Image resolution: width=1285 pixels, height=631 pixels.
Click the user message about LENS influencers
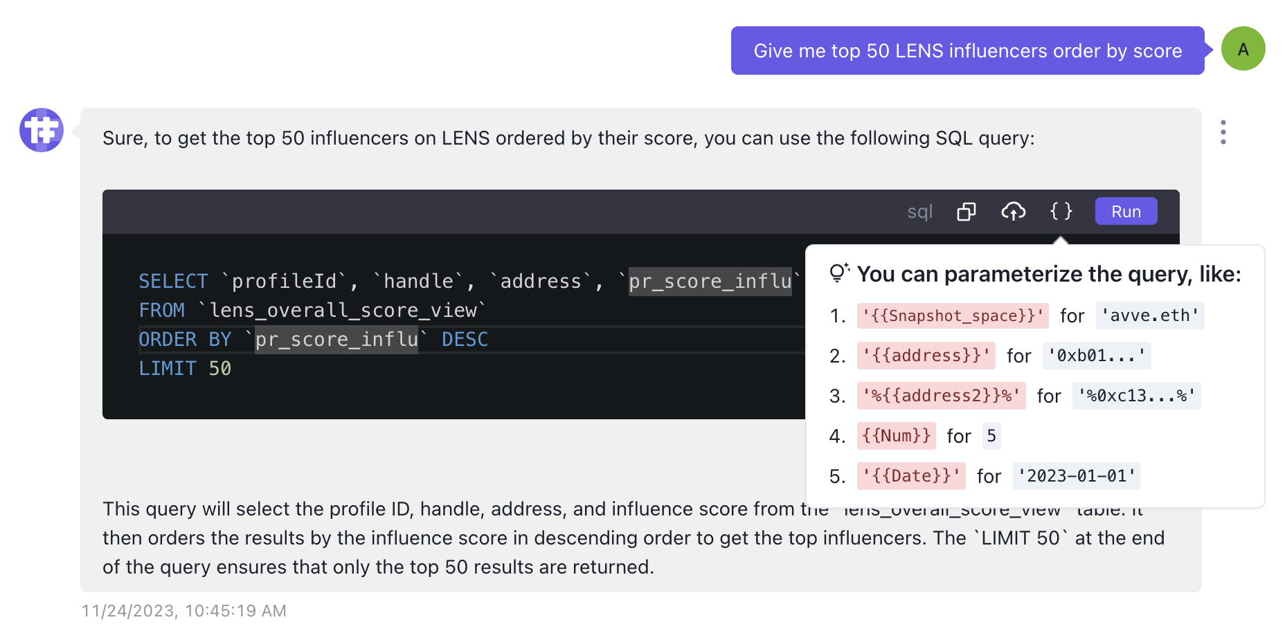(967, 51)
